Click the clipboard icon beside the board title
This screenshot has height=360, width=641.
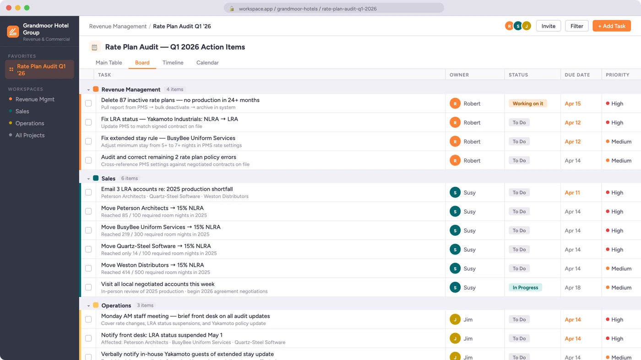pyautogui.click(x=95, y=47)
